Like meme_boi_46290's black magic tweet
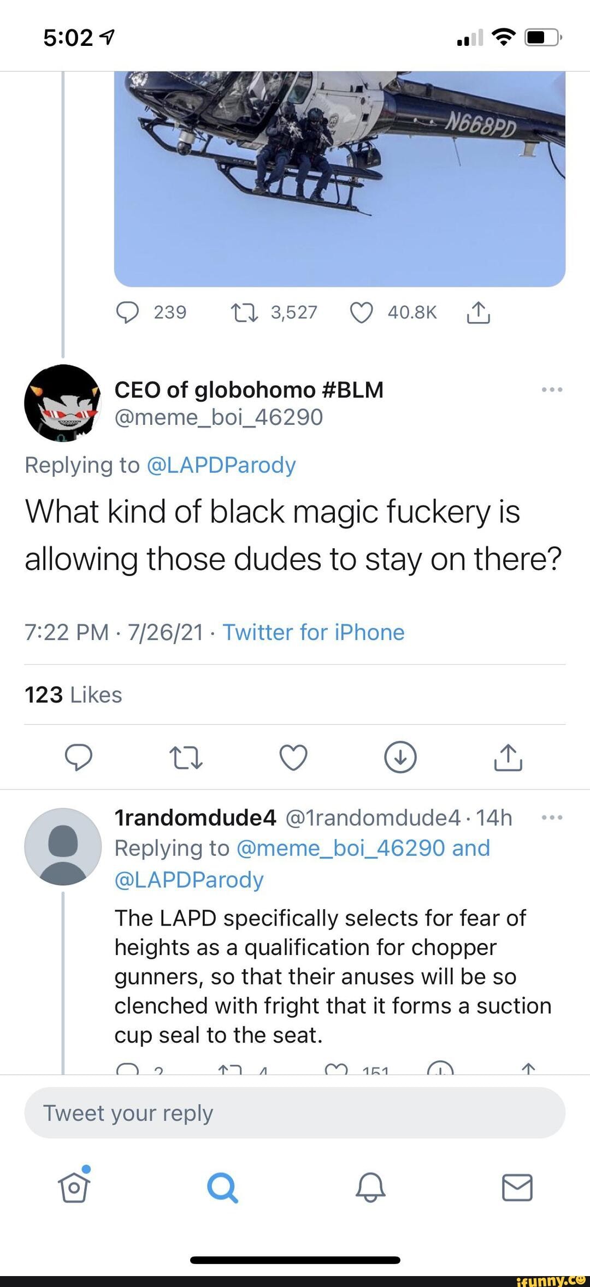Viewport: 590px width, 1287px height. point(293,757)
